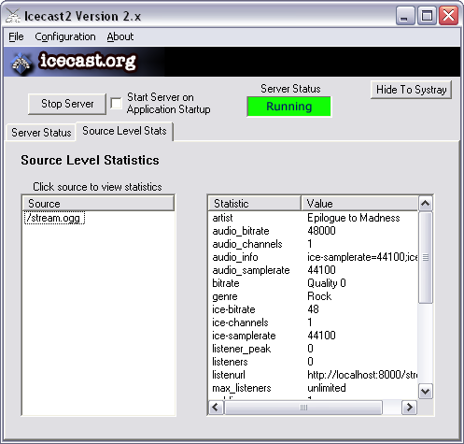
Task: Click the Value column header
Action: 359,204
